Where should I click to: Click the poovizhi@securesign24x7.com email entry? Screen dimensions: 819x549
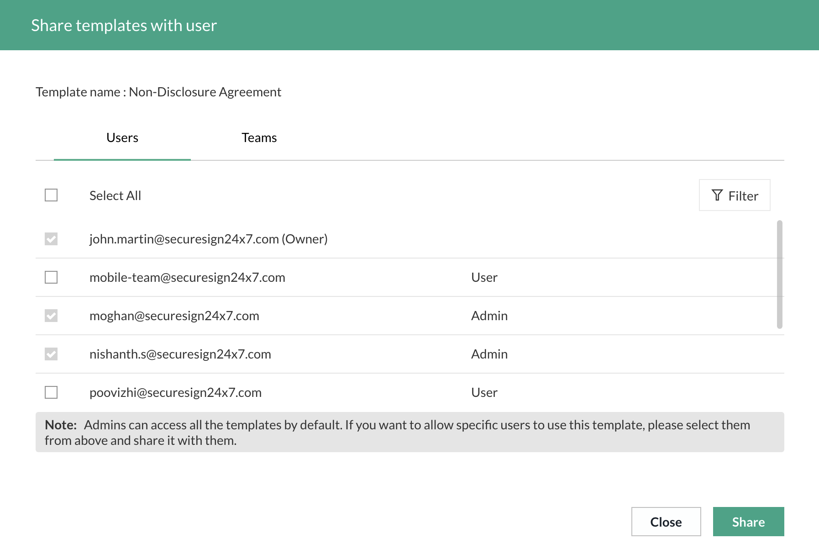(x=175, y=392)
